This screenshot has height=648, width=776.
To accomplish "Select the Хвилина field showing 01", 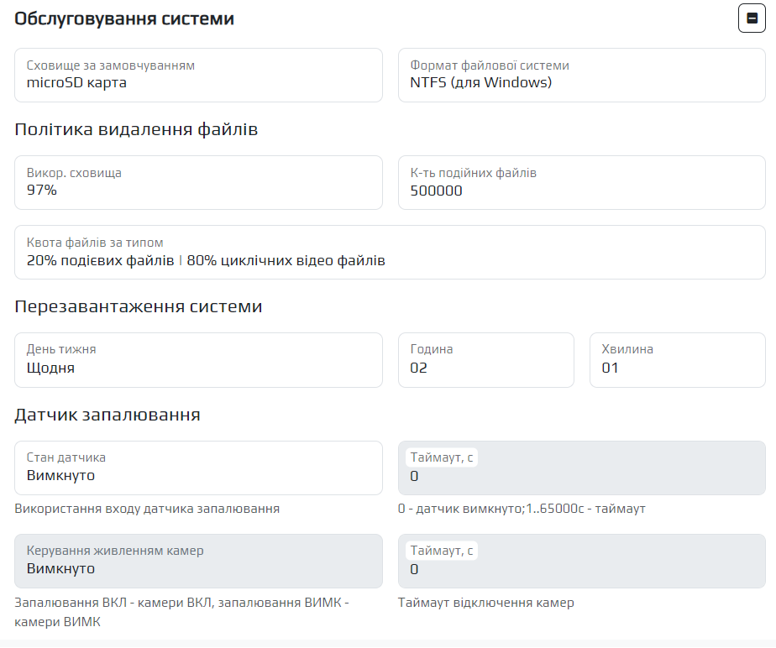I will point(677,360).
